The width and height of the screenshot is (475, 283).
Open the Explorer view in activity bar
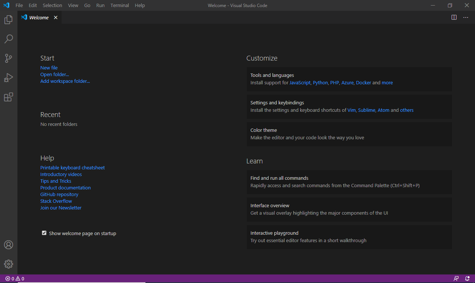click(x=9, y=20)
